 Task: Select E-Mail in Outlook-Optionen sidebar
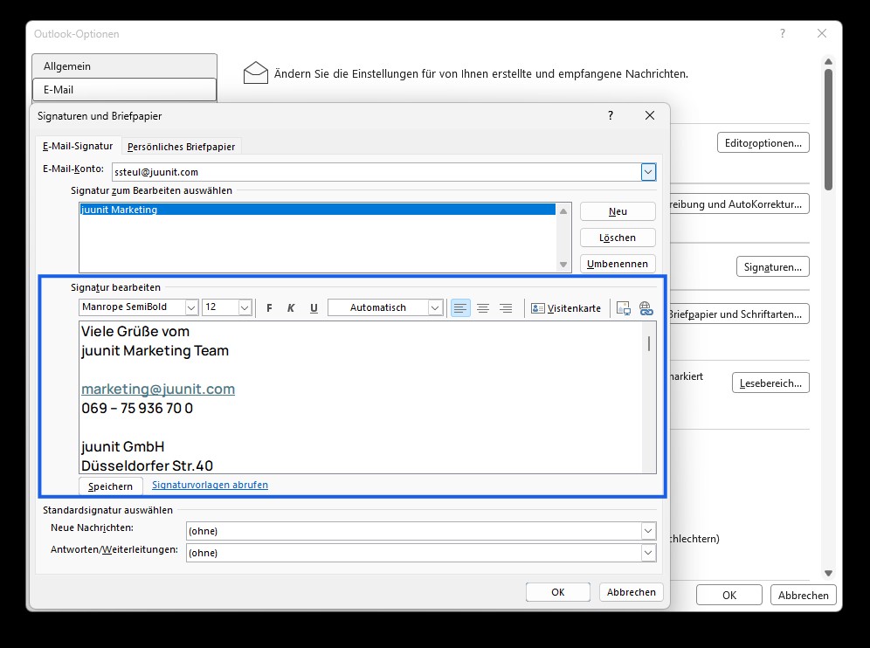(124, 89)
